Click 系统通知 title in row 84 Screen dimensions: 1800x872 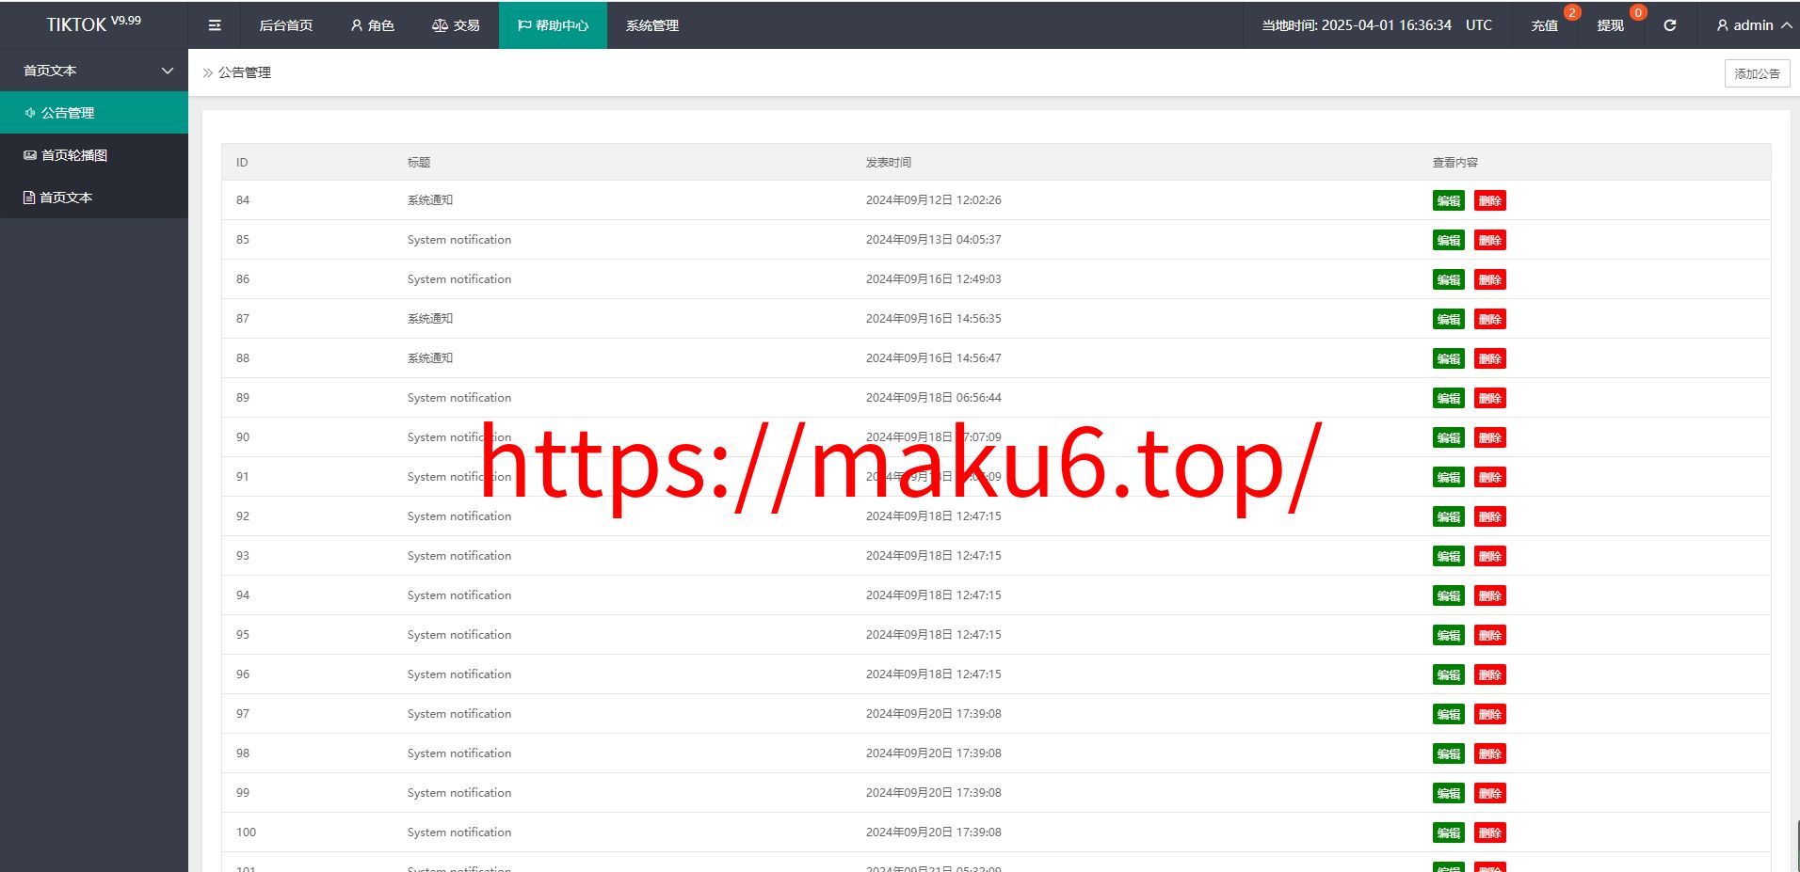tap(430, 200)
